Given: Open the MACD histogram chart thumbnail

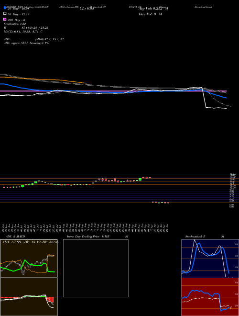Looking at the screenshot, I should (29, 297).
